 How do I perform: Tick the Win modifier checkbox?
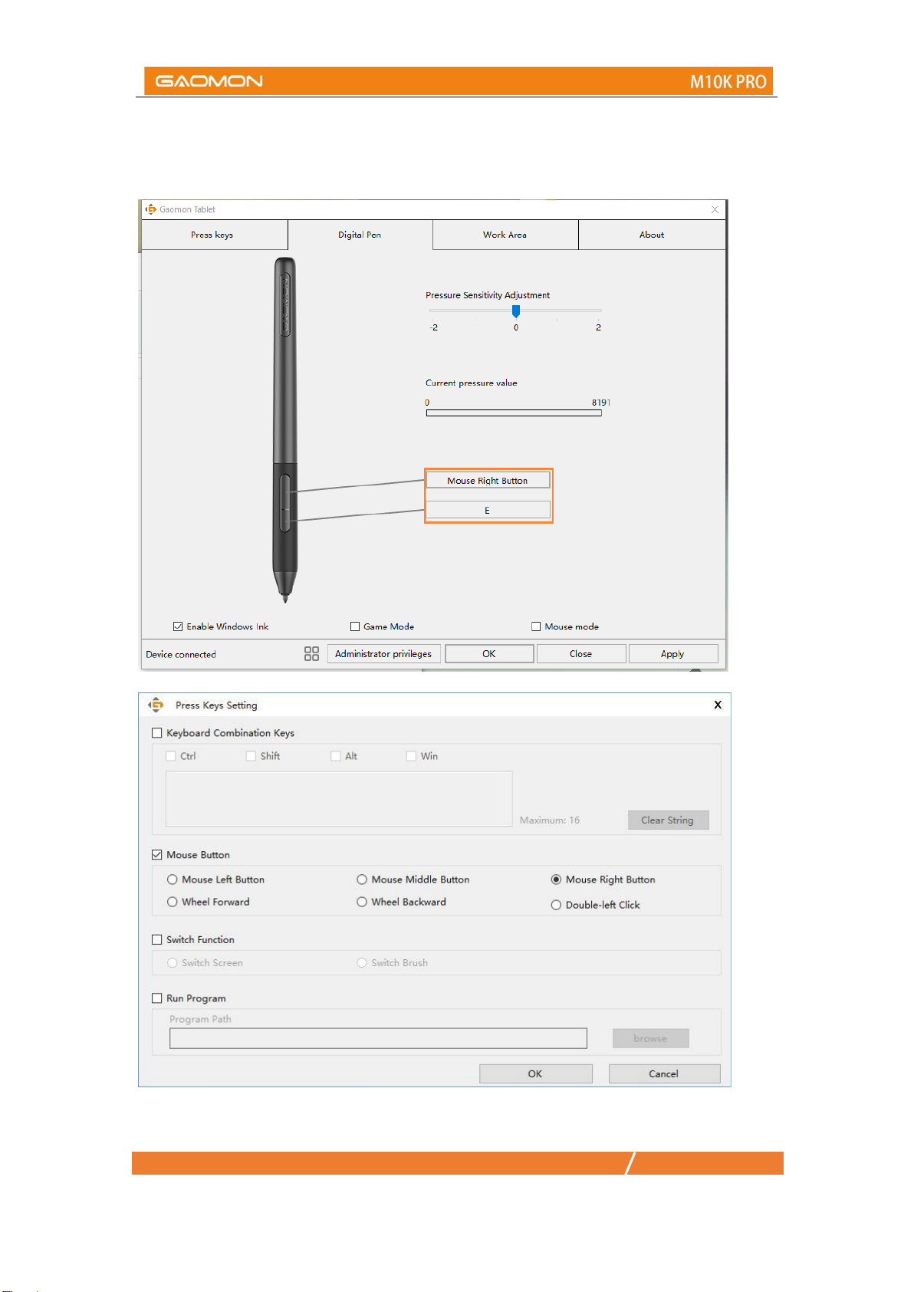click(x=411, y=756)
